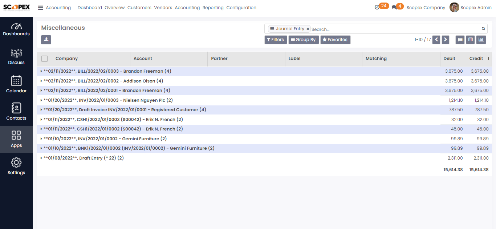
Task: Go to previous page of records
Action: (x=436, y=40)
